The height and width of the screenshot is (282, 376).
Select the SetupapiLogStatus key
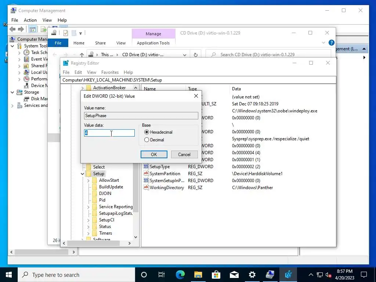pyautogui.click(x=116, y=213)
